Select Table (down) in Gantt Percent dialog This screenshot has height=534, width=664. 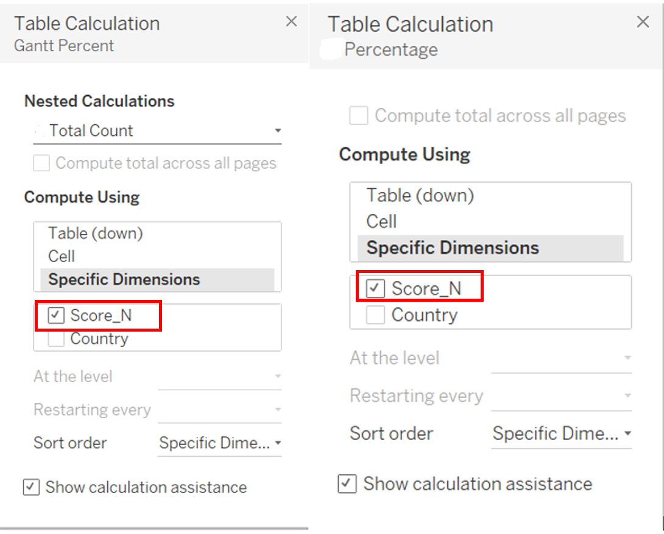(96, 233)
